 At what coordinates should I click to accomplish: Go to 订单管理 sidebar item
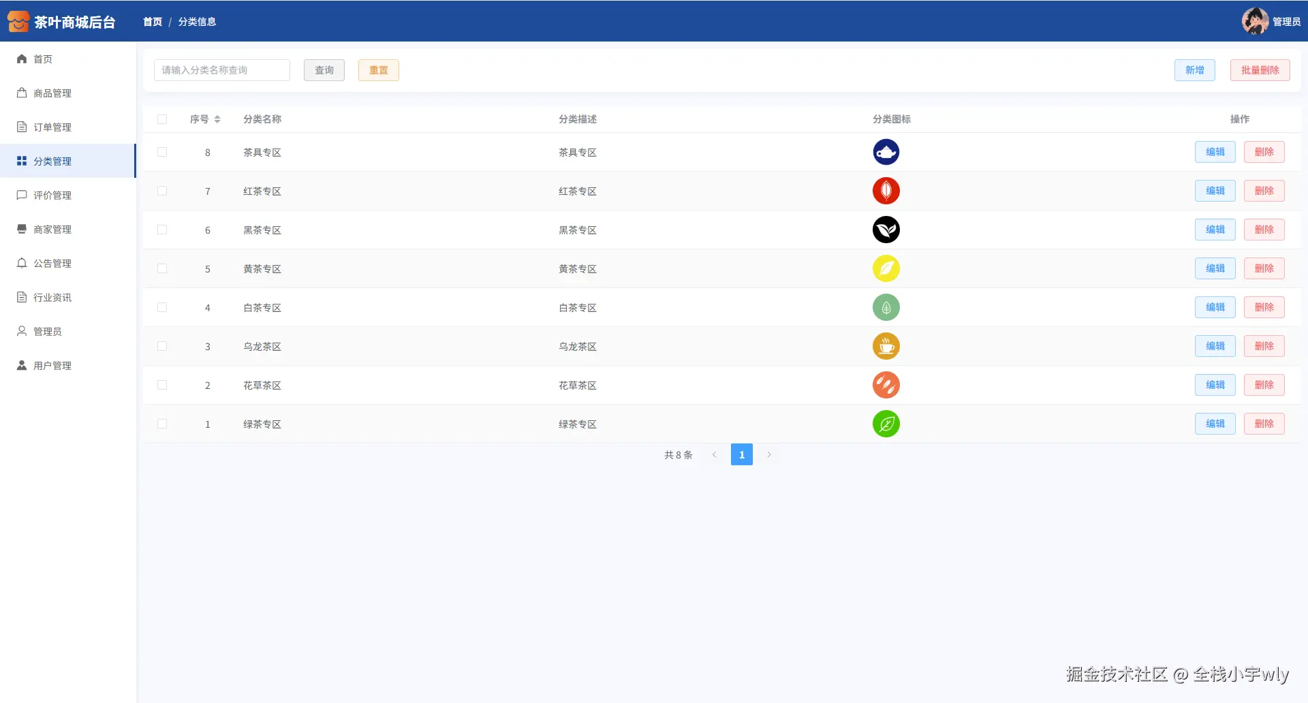(68, 127)
